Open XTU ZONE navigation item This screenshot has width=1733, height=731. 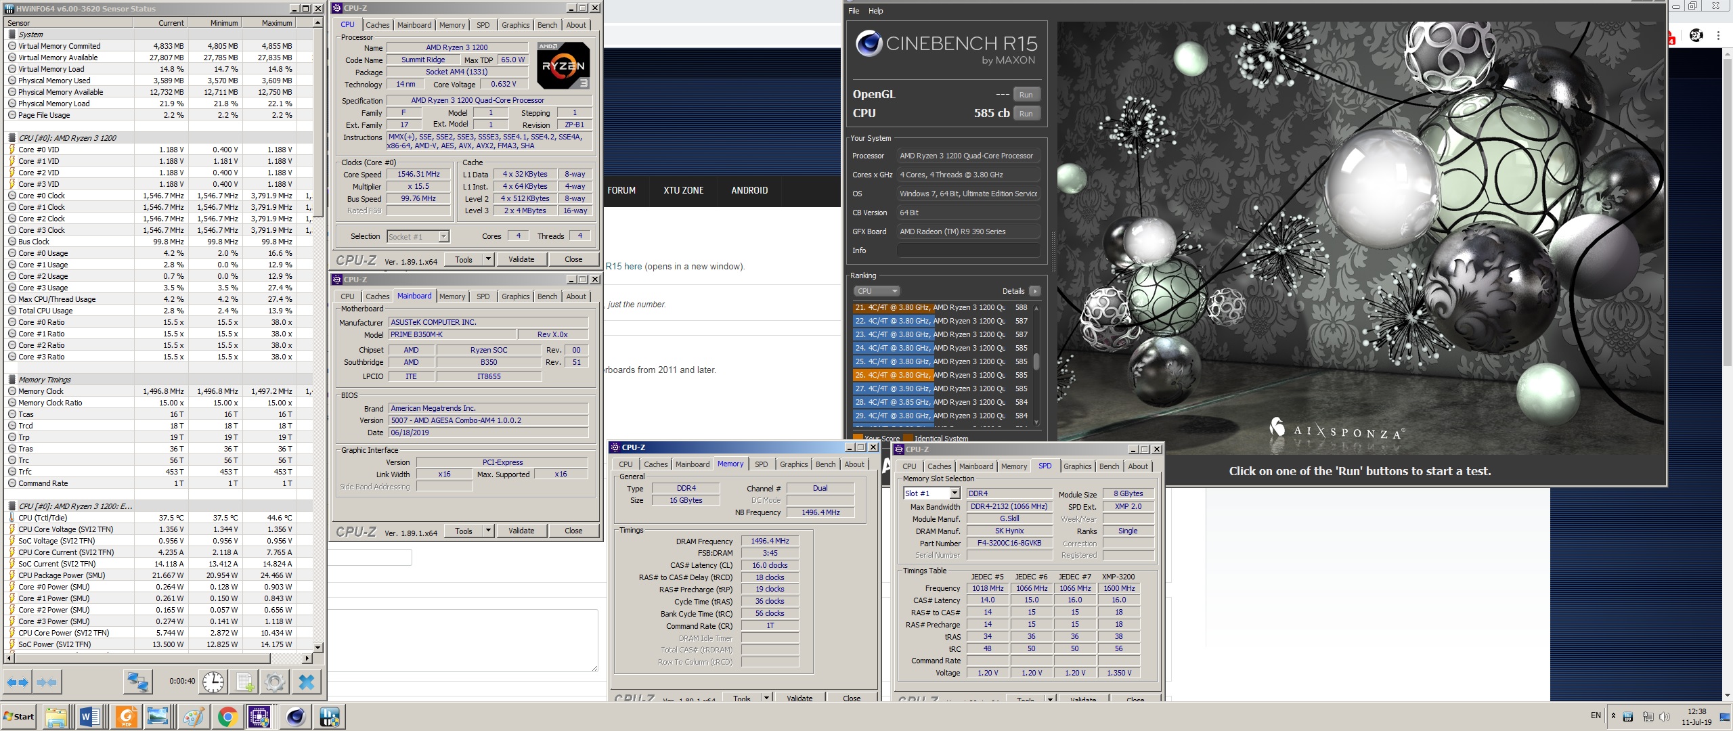tap(684, 191)
